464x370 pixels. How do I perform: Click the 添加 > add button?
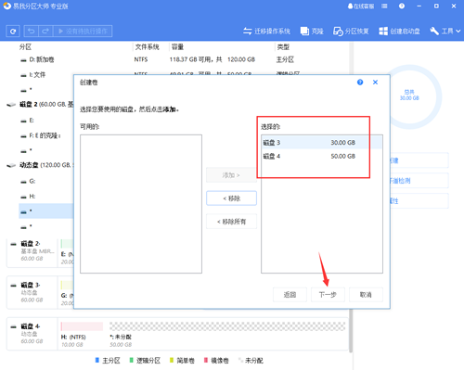pyautogui.click(x=231, y=175)
